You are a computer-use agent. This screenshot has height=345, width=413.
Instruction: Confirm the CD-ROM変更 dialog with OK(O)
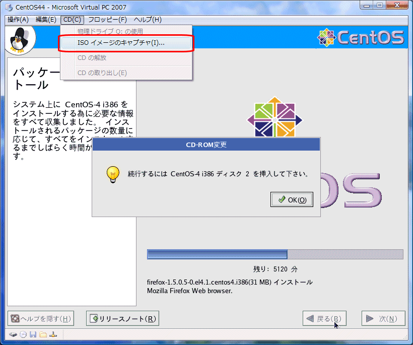click(x=292, y=199)
